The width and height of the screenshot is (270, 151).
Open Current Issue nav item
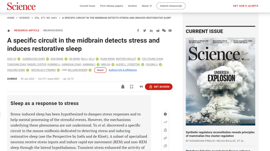point(87,6)
